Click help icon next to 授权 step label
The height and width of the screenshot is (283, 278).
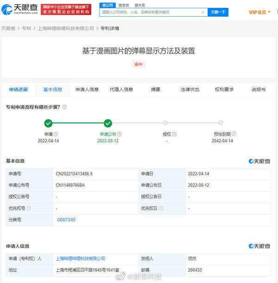[x=174, y=134]
